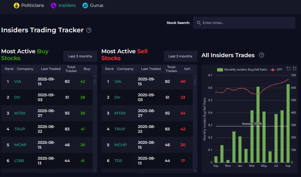The height and width of the screenshot is (177, 301).
Task: Click help icon beside Insiders Trading Tracker title
Action: (89, 30)
